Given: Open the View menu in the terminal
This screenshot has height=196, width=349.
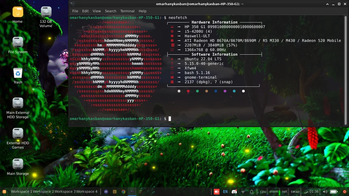Looking at the screenshot, I should tap(97, 11).
